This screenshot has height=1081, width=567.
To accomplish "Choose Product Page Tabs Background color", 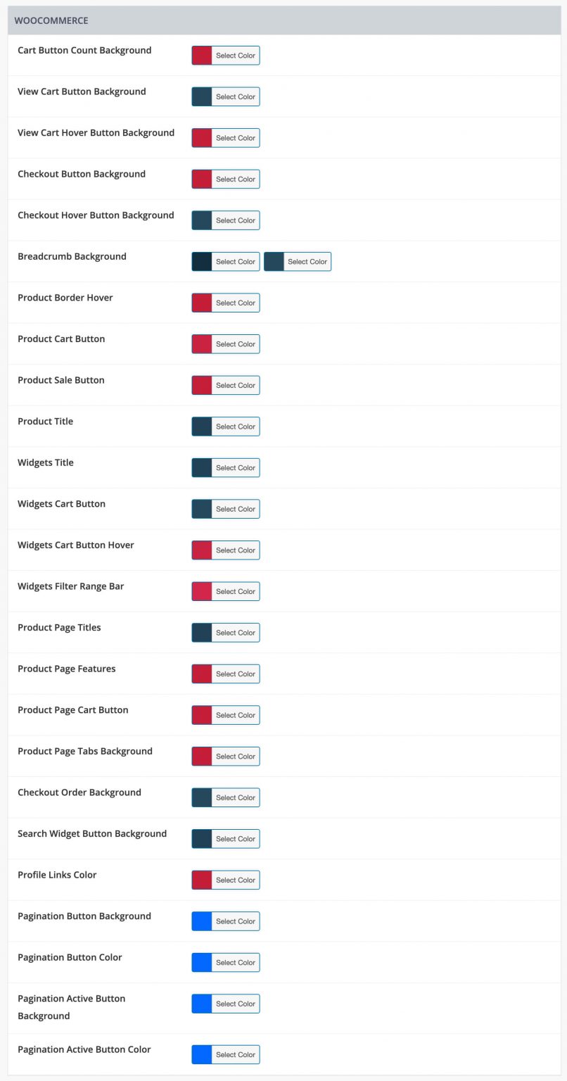I will click(225, 757).
